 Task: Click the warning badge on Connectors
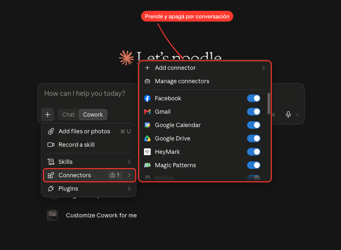tap(115, 175)
